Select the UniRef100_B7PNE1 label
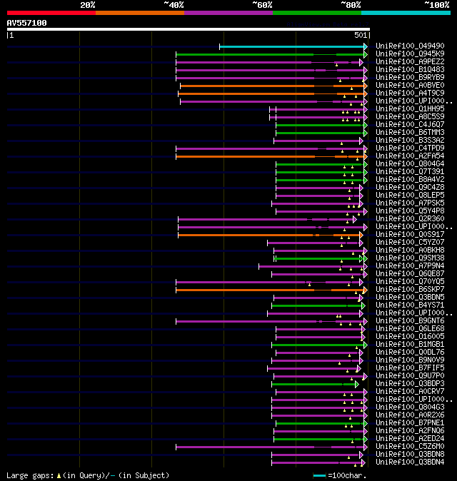Screen dimensions: 457x481 pyautogui.click(x=410, y=423)
